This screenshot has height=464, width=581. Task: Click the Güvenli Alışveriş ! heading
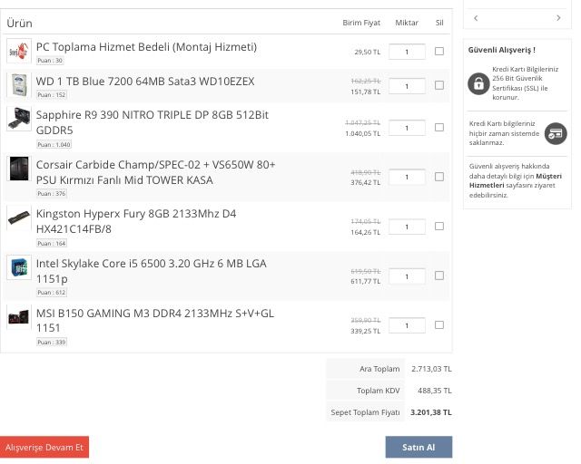[502, 50]
